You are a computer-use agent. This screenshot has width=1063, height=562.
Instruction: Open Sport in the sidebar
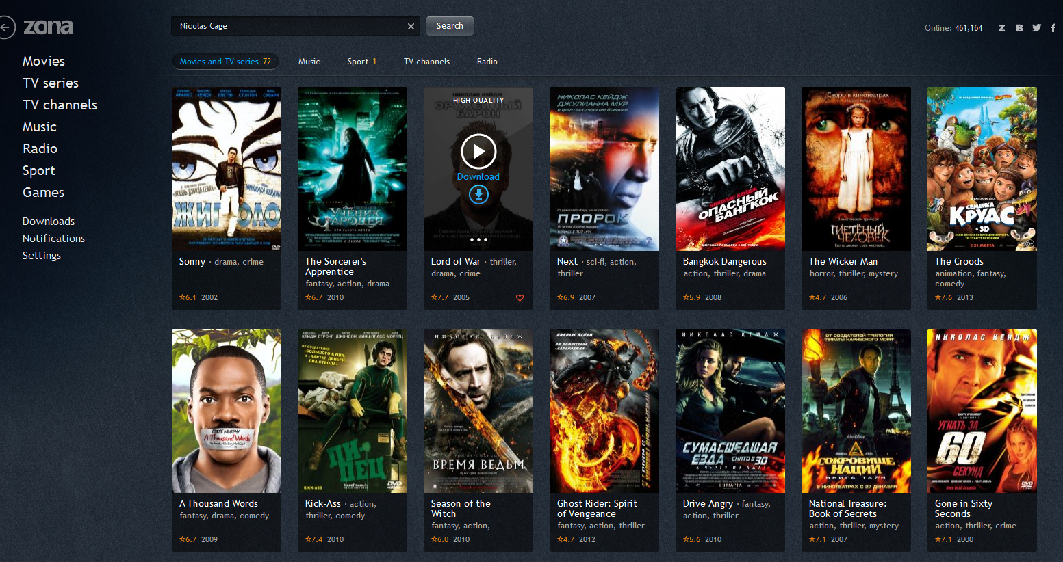click(39, 170)
